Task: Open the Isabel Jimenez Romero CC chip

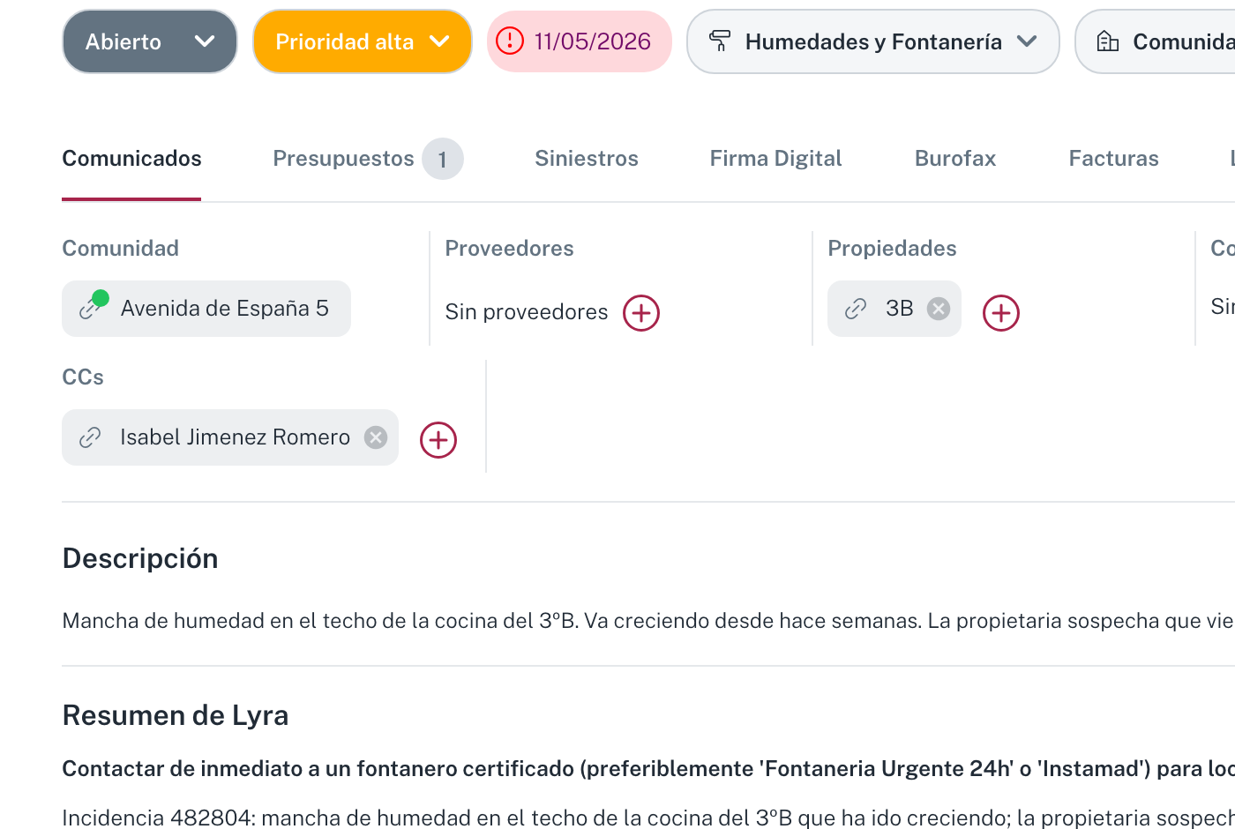Action: pos(230,437)
